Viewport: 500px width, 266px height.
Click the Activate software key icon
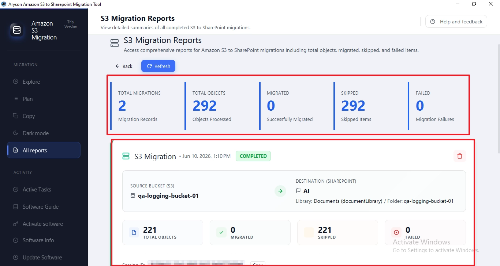coord(15,224)
